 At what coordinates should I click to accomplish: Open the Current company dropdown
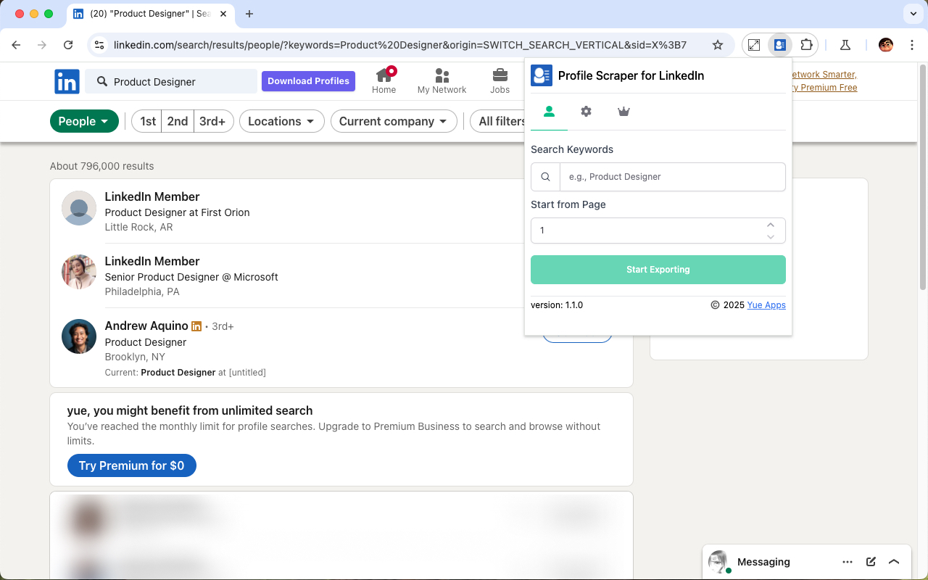[394, 121]
